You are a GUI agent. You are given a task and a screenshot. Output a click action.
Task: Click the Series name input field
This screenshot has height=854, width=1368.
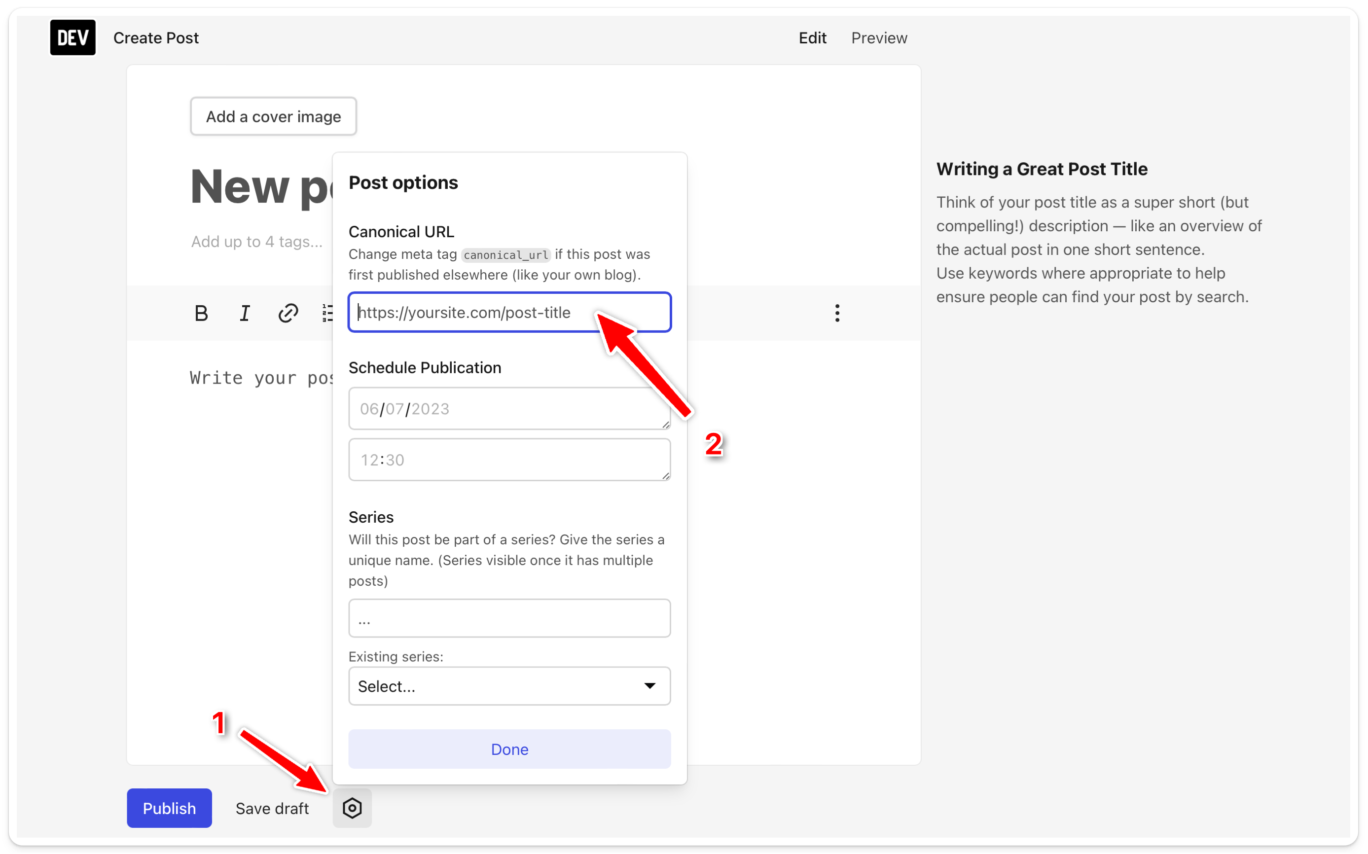click(509, 618)
